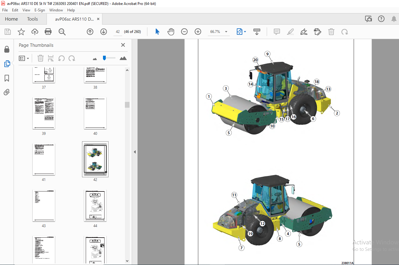Click the page number field showing 42

[118, 32]
